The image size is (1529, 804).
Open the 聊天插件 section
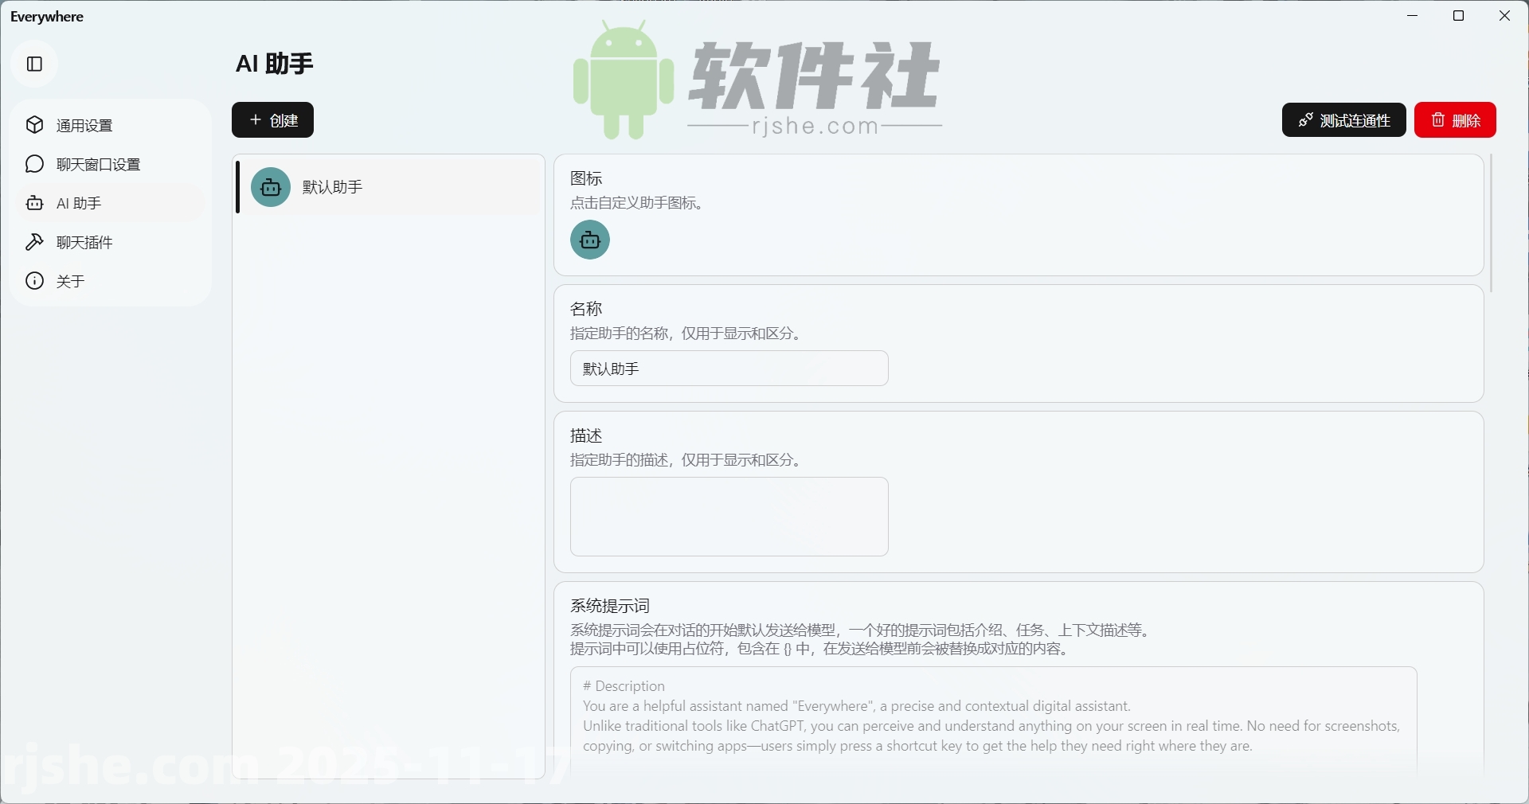coord(83,242)
